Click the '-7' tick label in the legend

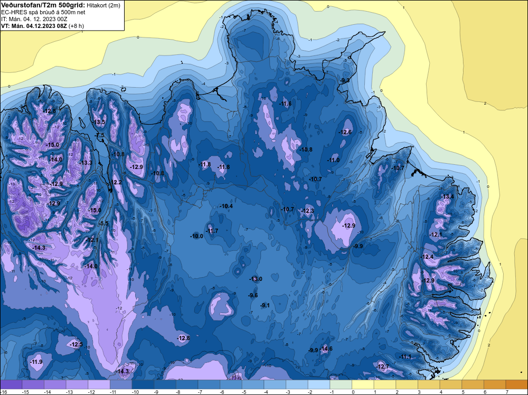coord(201,392)
